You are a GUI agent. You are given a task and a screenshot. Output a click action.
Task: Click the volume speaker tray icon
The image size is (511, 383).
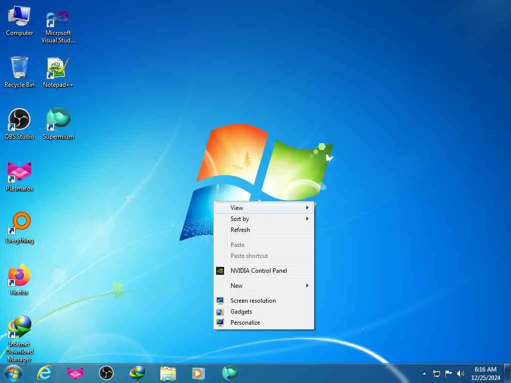[x=461, y=374]
